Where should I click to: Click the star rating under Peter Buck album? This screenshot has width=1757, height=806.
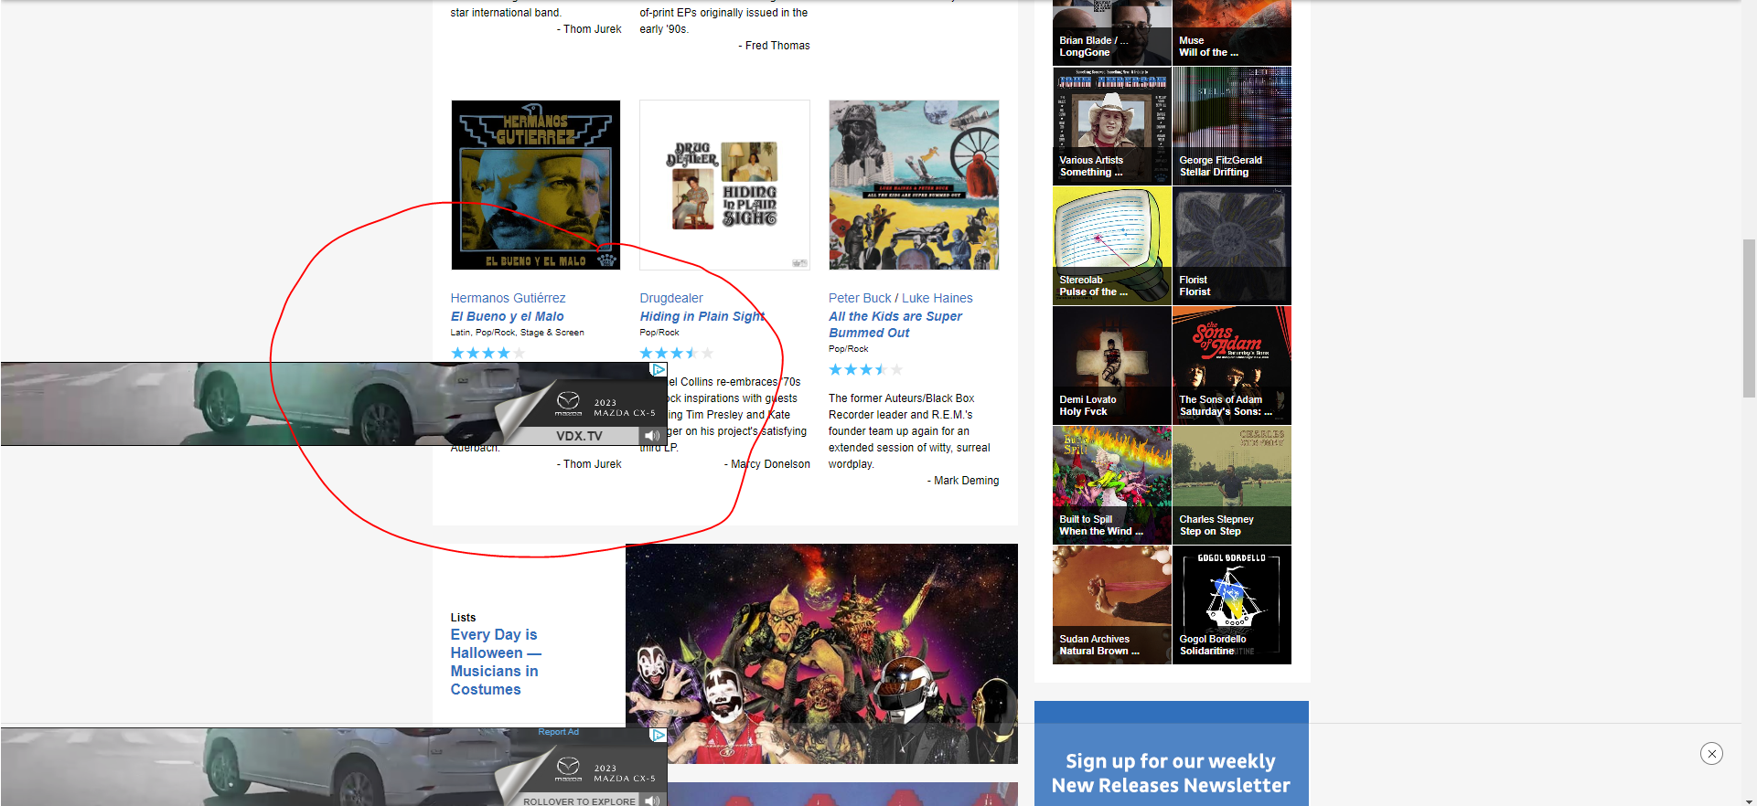(864, 369)
